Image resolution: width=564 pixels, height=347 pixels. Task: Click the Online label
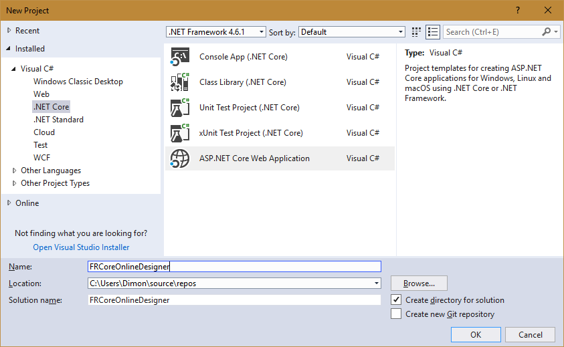(27, 203)
